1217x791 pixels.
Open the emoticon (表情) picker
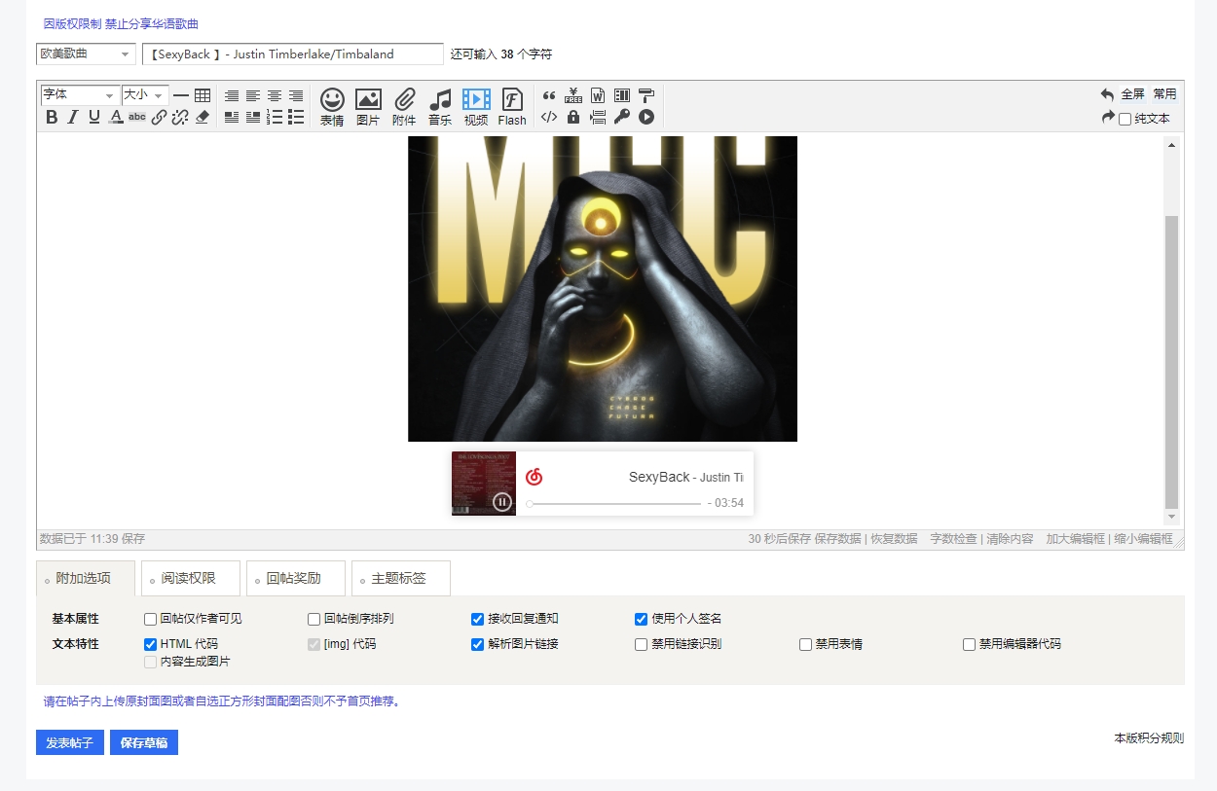pyautogui.click(x=332, y=106)
